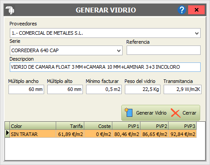Image resolution: width=210 pixels, height=165 pixels.
Task: Click the Múltiplo ancho field
Action: pyautogui.click(x=26, y=89)
